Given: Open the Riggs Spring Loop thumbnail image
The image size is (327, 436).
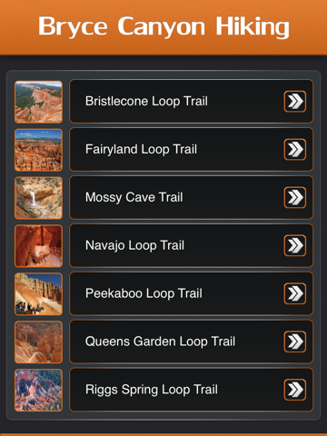Looking at the screenshot, I should pos(38,390).
